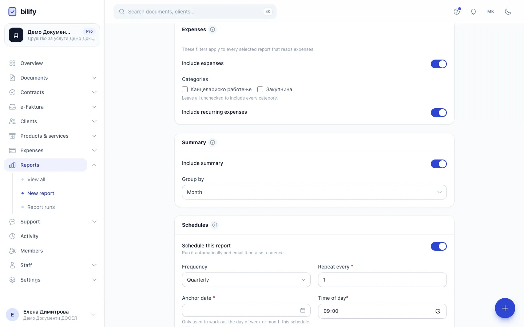Open the calendar icon in Anchor date

[302, 310]
